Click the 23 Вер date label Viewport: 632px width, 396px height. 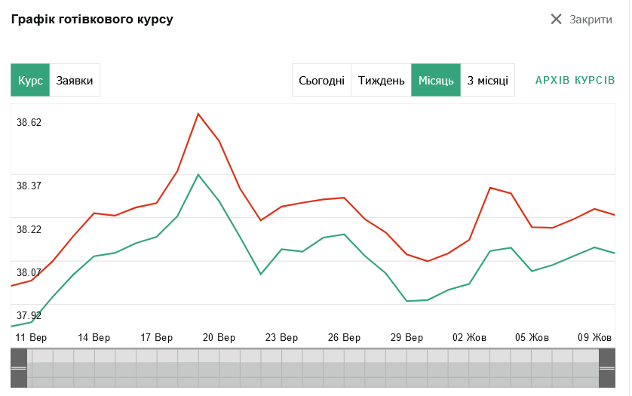click(x=281, y=337)
